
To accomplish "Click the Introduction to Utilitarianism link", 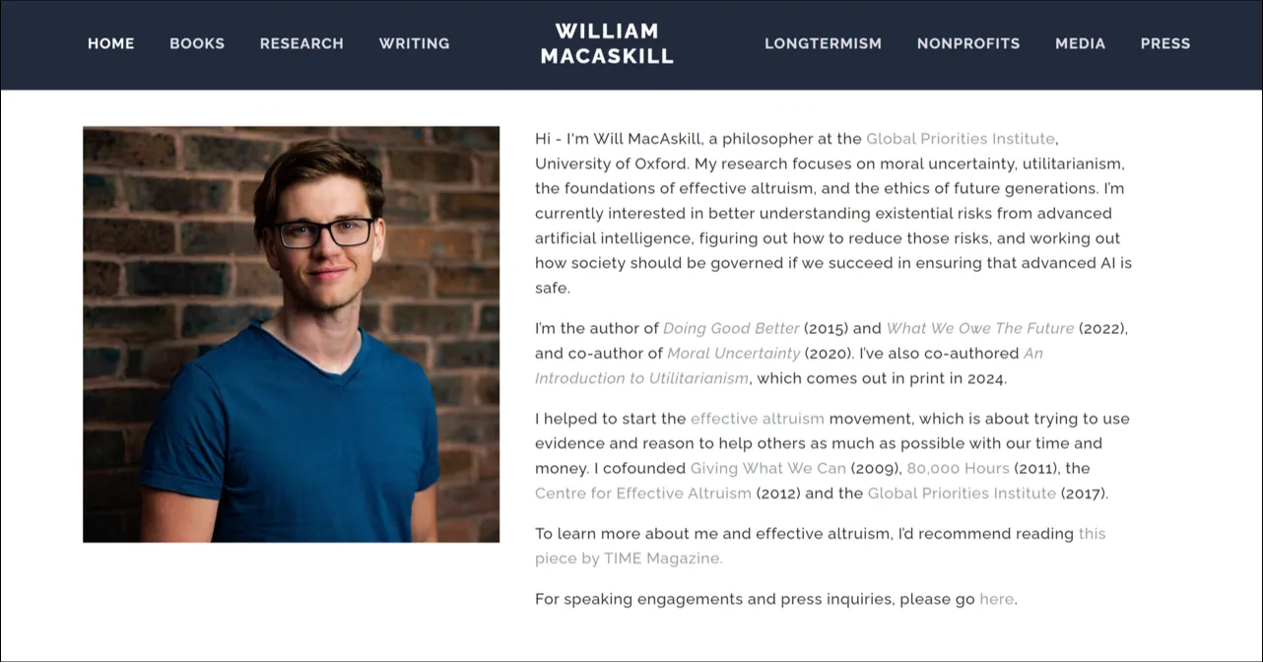I will [x=641, y=378].
